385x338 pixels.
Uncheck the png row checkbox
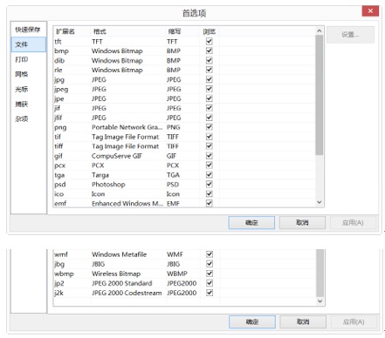(x=209, y=127)
